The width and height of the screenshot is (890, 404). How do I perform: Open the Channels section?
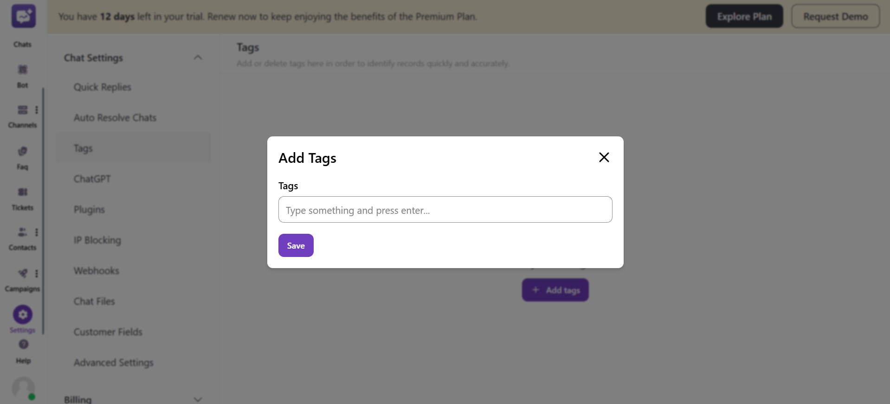pos(22,110)
